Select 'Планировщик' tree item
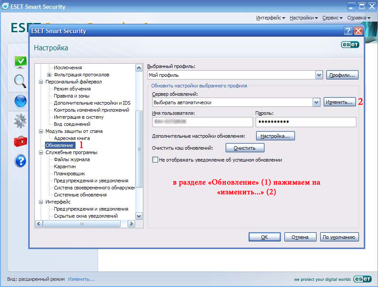The width and height of the screenshot is (378, 287). coord(69,174)
